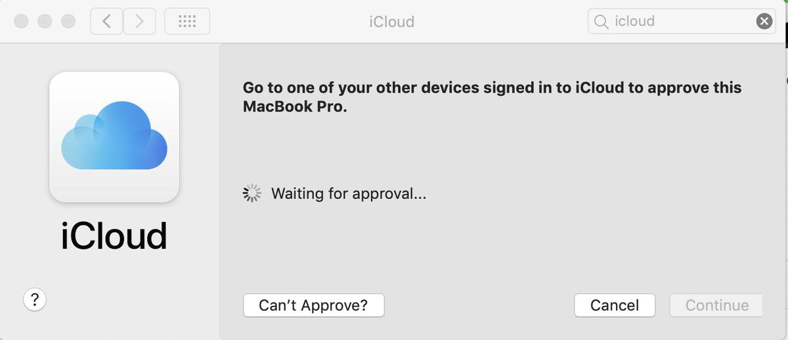Click the forward chevron arrow
The height and width of the screenshot is (340, 788).
pyautogui.click(x=139, y=22)
